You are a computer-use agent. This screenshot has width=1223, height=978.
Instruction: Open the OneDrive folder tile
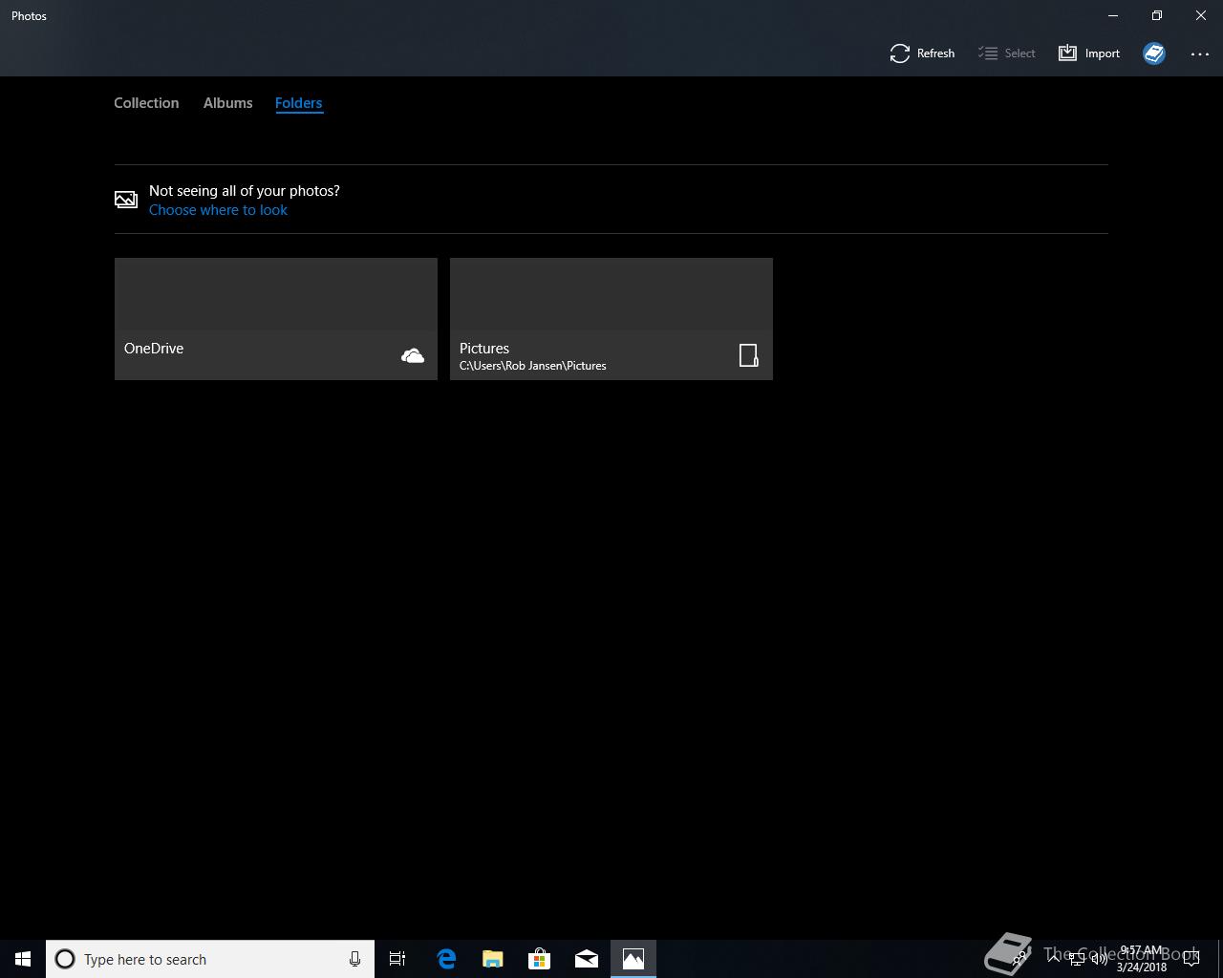point(276,319)
